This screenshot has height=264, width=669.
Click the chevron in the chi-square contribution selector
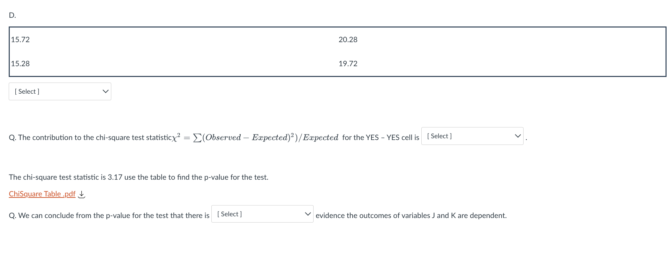[x=517, y=136]
